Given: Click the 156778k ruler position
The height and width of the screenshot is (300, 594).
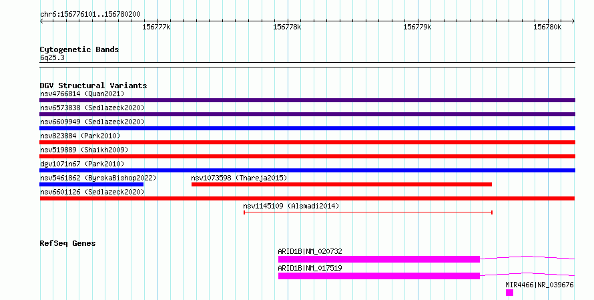Looking at the screenshot, I should [x=287, y=27].
